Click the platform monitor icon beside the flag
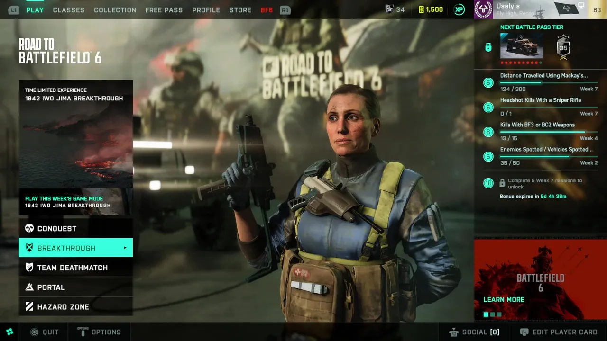Screen dimensions: 607x341 (581, 6)
